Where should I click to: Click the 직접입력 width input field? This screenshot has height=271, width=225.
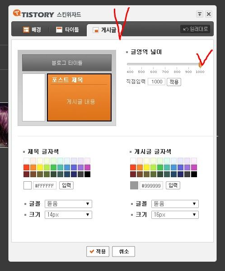156,82
